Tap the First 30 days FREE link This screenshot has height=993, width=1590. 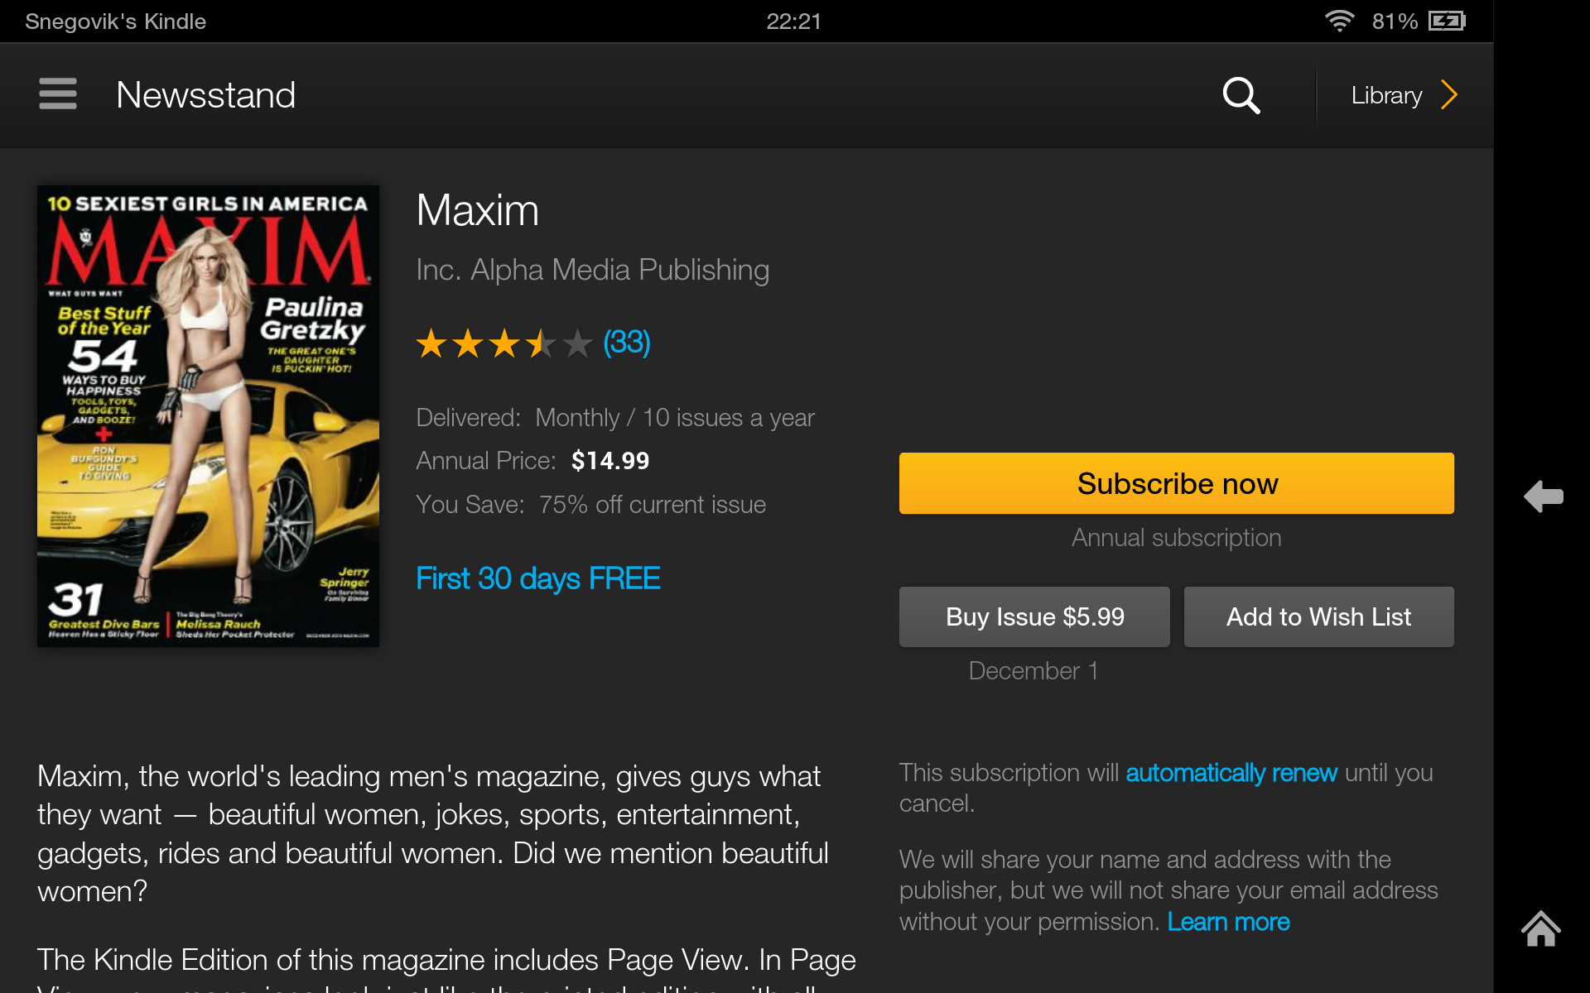click(538, 578)
